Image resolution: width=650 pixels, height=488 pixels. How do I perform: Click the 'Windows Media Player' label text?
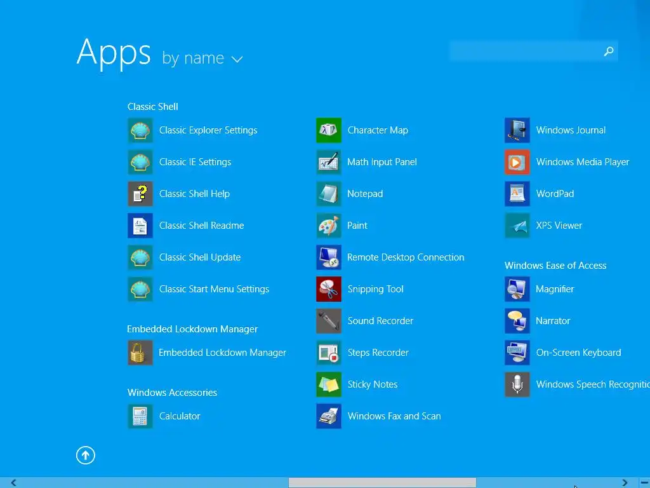[x=583, y=162]
